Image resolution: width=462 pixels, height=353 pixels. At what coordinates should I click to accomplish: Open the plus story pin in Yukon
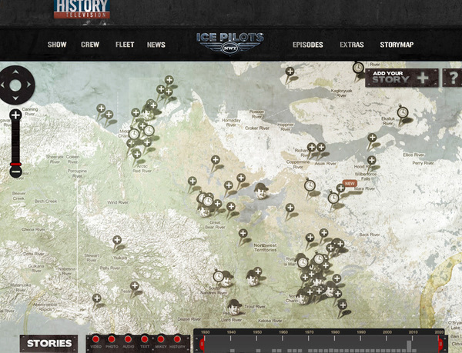point(117,240)
